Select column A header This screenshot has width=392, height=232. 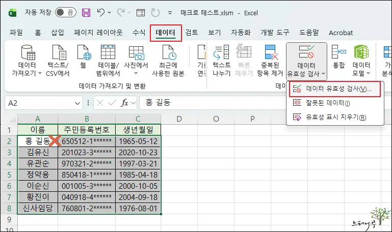[38, 119]
